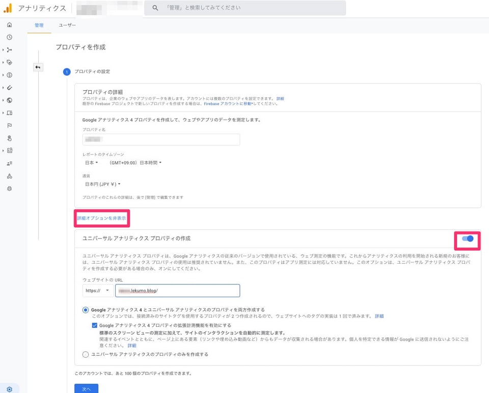Click the アナリティクス product name text
This screenshot has height=393, width=489.
click(42, 8)
